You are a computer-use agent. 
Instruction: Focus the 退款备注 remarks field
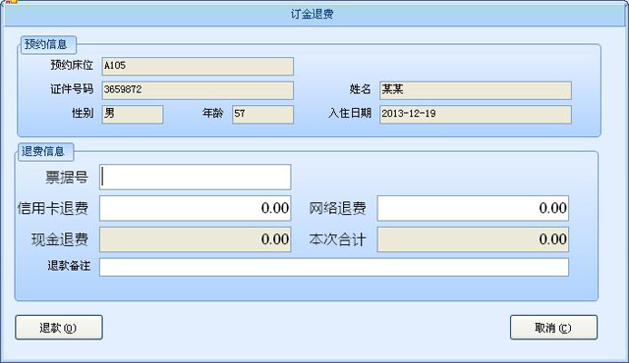(x=334, y=267)
